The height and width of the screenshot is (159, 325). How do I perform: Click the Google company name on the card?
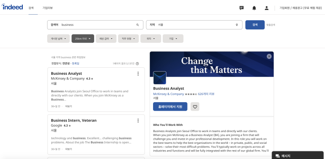coord(56,125)
